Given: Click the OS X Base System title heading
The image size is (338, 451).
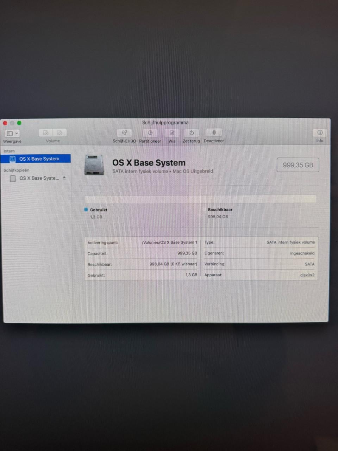Looking at the screenshot, I should 149,163.
